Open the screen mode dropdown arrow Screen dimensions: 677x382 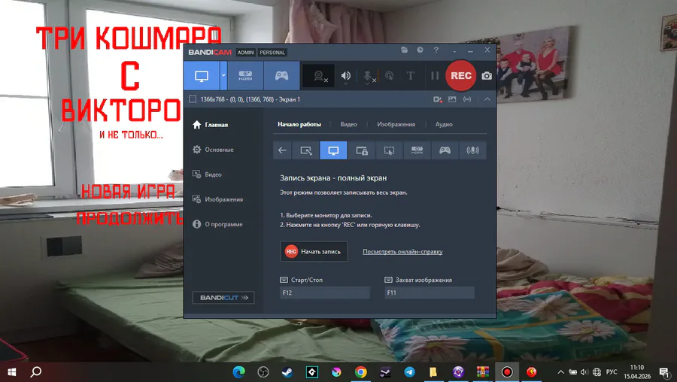[x=223, y=76]
